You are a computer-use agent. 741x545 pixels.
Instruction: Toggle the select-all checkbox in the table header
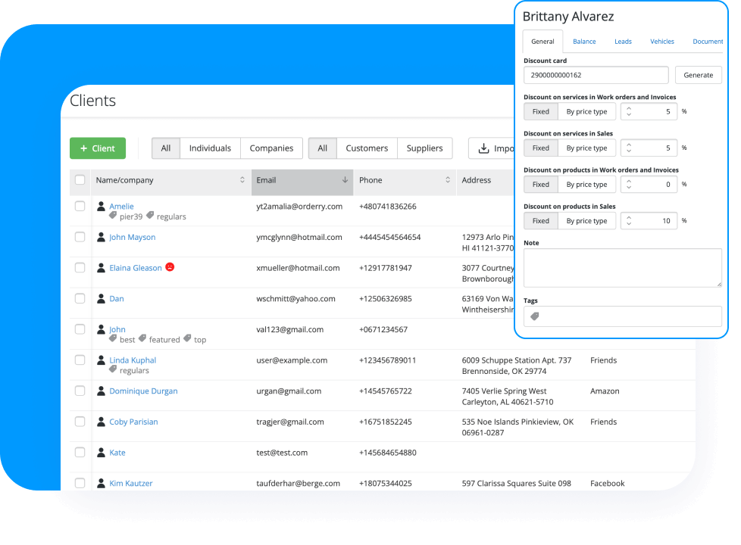coord(80,180)
